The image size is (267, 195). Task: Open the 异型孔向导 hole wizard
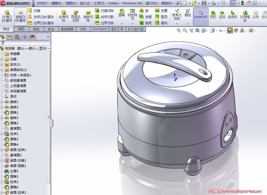tap(76, 16)
